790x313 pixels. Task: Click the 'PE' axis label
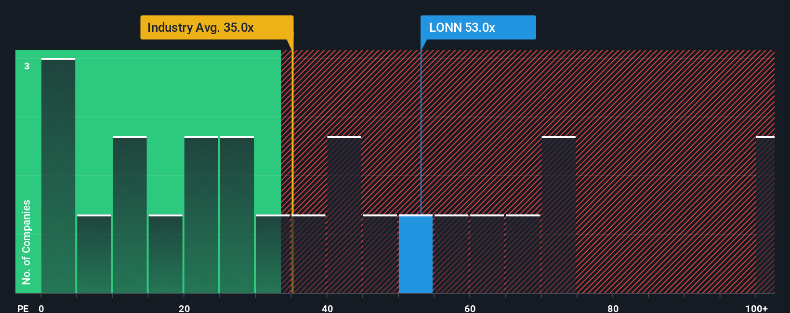23,308
